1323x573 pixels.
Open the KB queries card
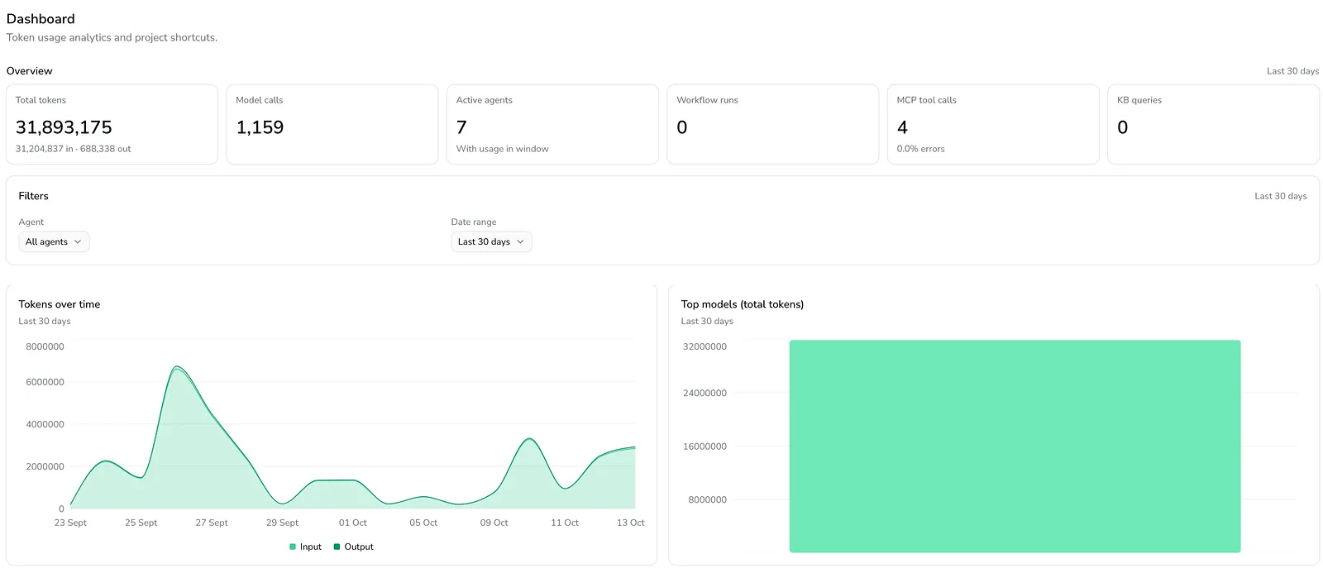(1213, 124)
